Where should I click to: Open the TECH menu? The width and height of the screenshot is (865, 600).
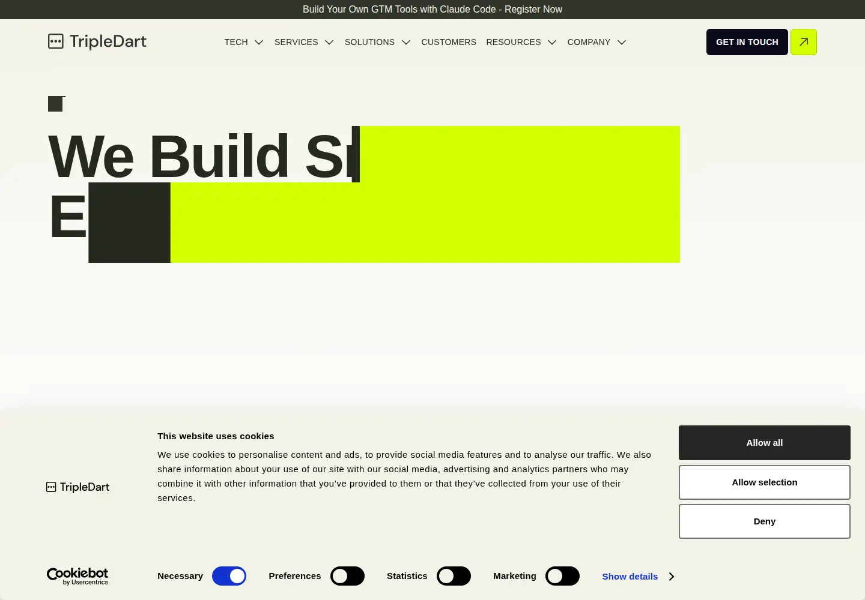pyautogui.click(x=236, y=42)
